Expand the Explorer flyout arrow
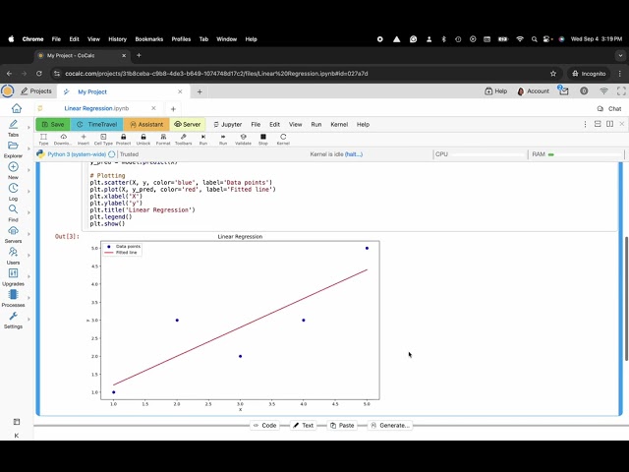The image size is (629, 472). 29,148
